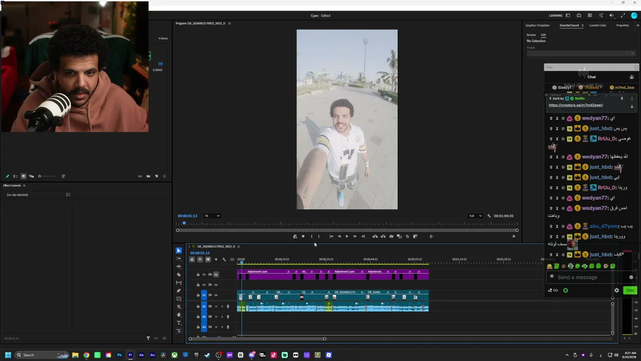641x361 pixels.
Task: Open Premiere Pro in the taskbar
Action: [x=130, y=355]
